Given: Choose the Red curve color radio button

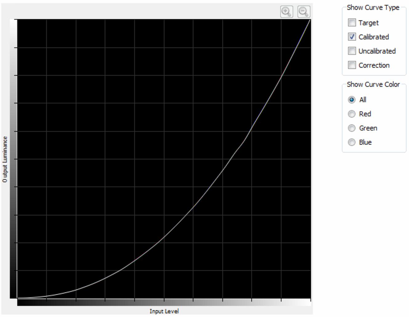Looking at the screenshot, I should [x=351, y=114].
